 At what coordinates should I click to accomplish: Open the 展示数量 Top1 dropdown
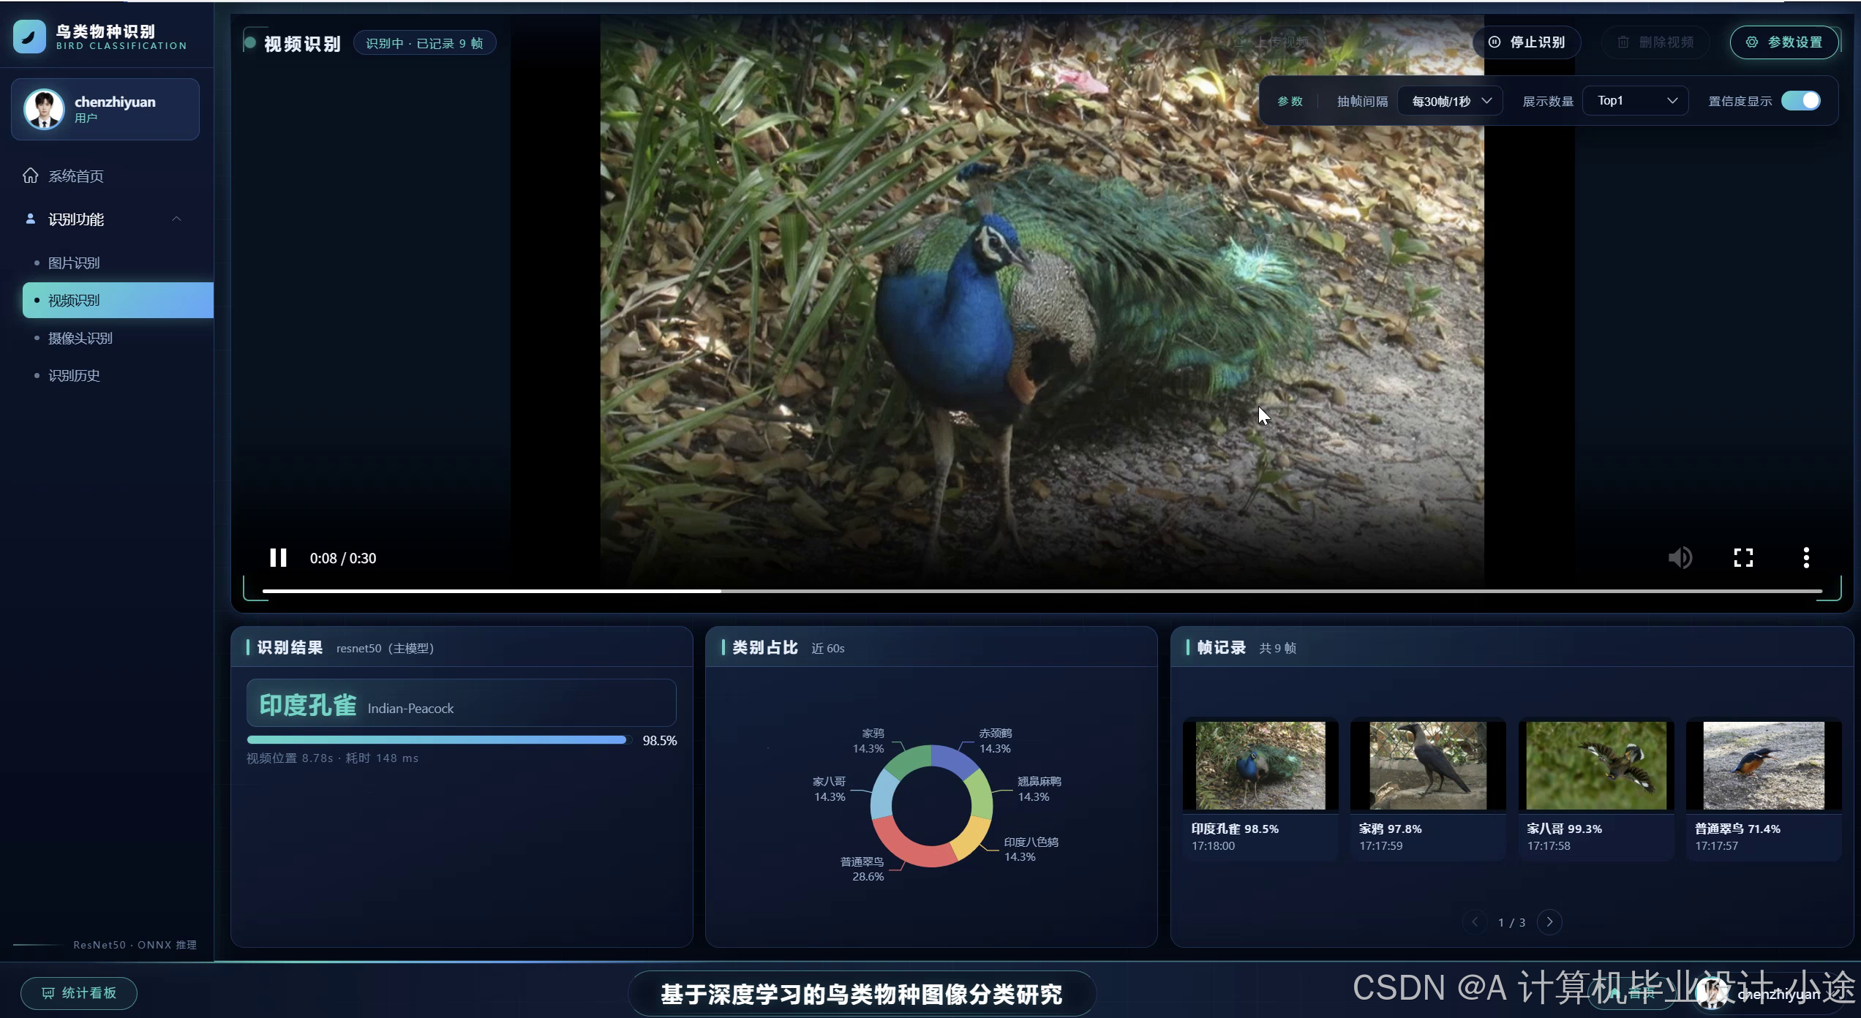click(1636, 101)
